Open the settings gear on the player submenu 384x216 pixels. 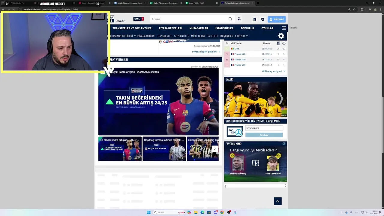(281, 36)
